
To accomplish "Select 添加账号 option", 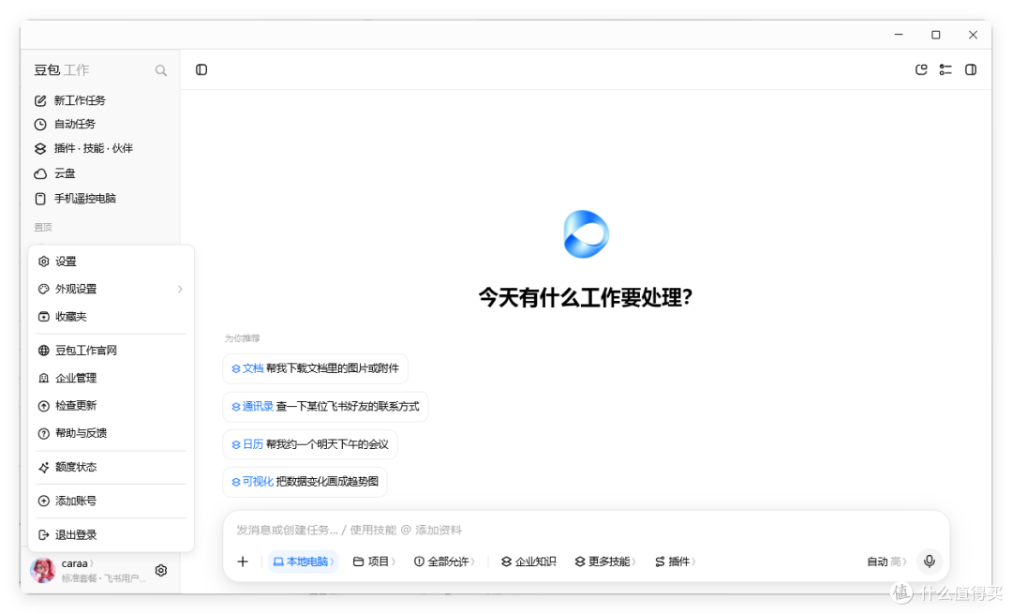I will (111, 501).
